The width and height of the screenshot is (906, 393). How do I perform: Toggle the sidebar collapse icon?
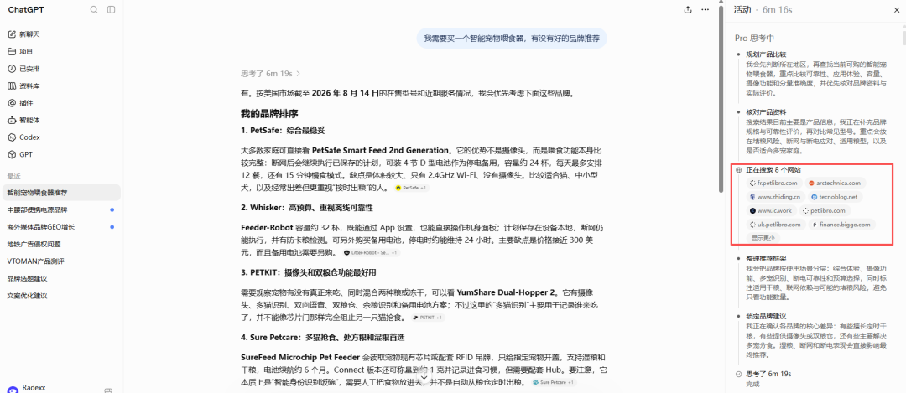point(111,10)
